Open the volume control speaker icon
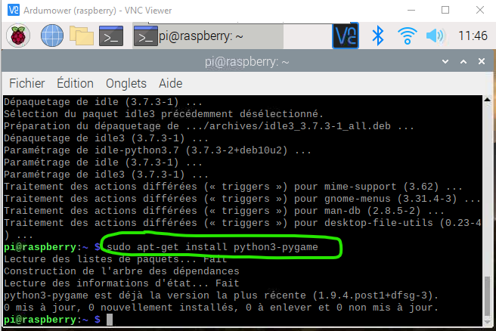 point(436,36)
